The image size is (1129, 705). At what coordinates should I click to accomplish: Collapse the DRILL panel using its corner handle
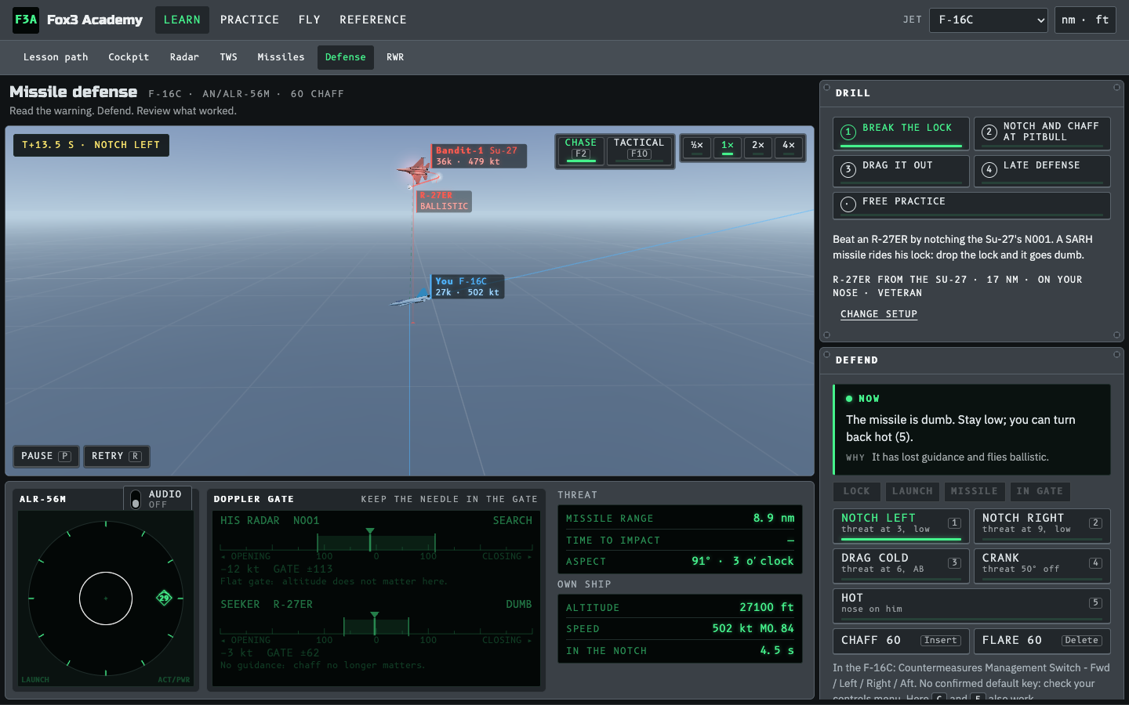[x=1116, y=87]
